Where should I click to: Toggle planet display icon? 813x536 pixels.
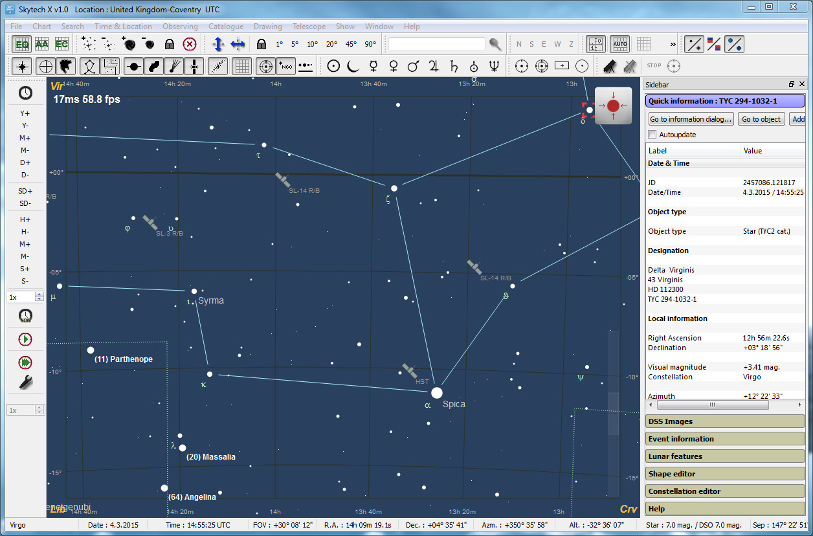pos(134,66)
